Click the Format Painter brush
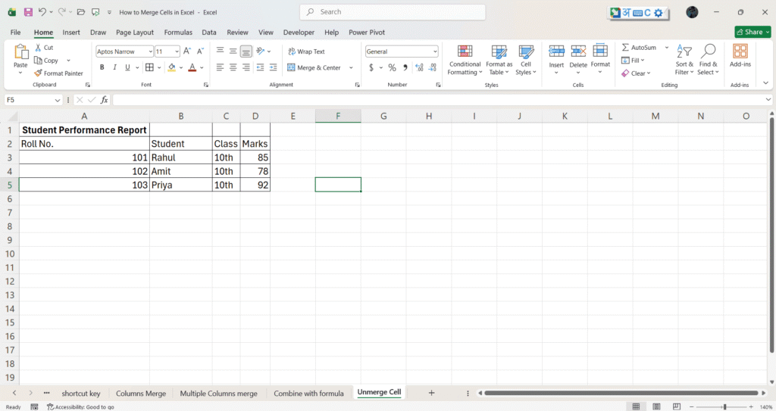776x411 pixels. [38, 73]
